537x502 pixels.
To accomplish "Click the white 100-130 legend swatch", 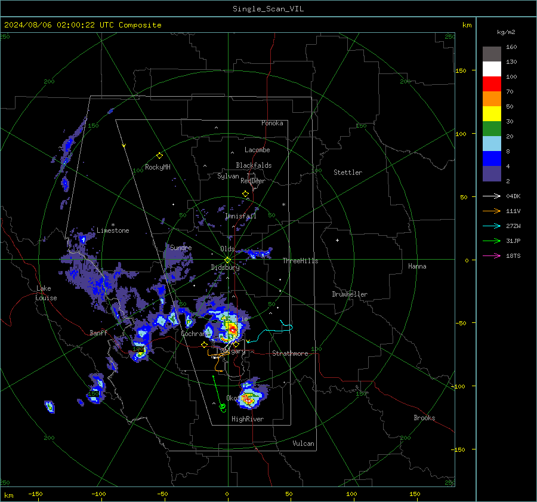I will tap(492, 69).
